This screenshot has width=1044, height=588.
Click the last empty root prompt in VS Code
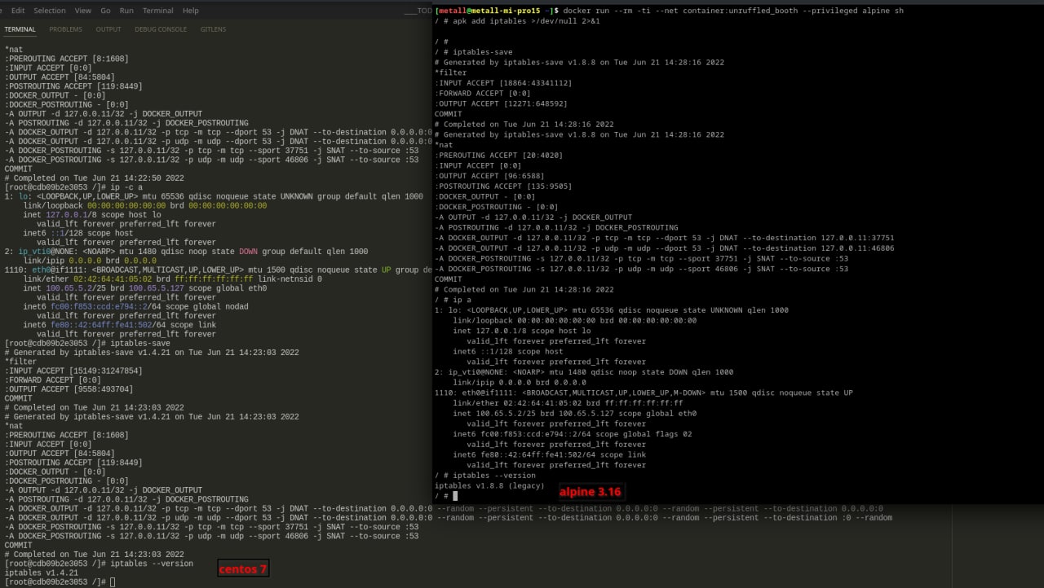pyautogui.click(x=60, y=582)
